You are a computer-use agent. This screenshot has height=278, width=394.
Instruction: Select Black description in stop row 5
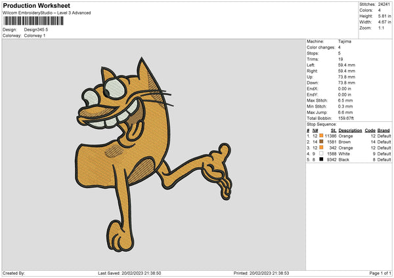(x=343, y=160)
